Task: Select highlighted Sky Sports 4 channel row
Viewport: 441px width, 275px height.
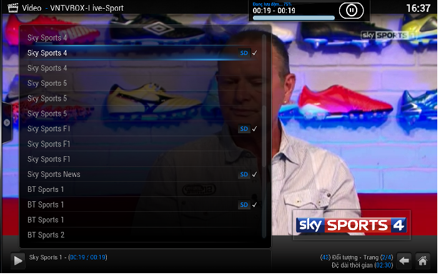Action: [x=143, y=53]
